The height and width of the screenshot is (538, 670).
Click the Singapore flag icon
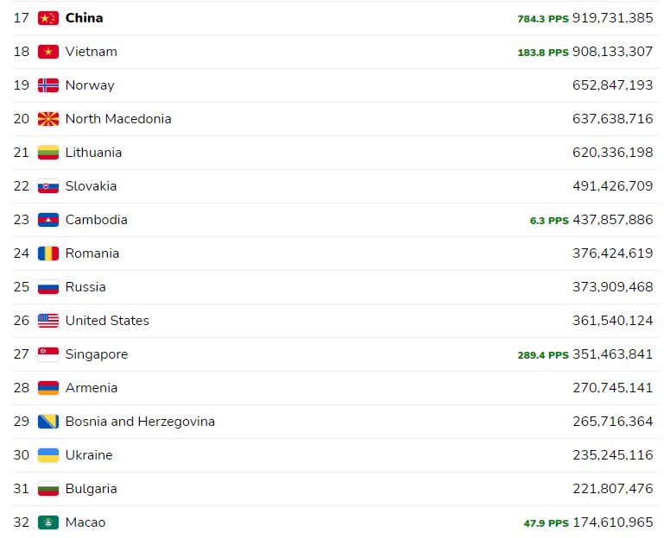48,354
